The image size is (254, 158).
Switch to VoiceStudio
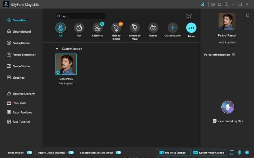pyautogui.click(x=18, y=66)
